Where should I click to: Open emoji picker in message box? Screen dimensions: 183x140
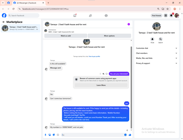125,135
